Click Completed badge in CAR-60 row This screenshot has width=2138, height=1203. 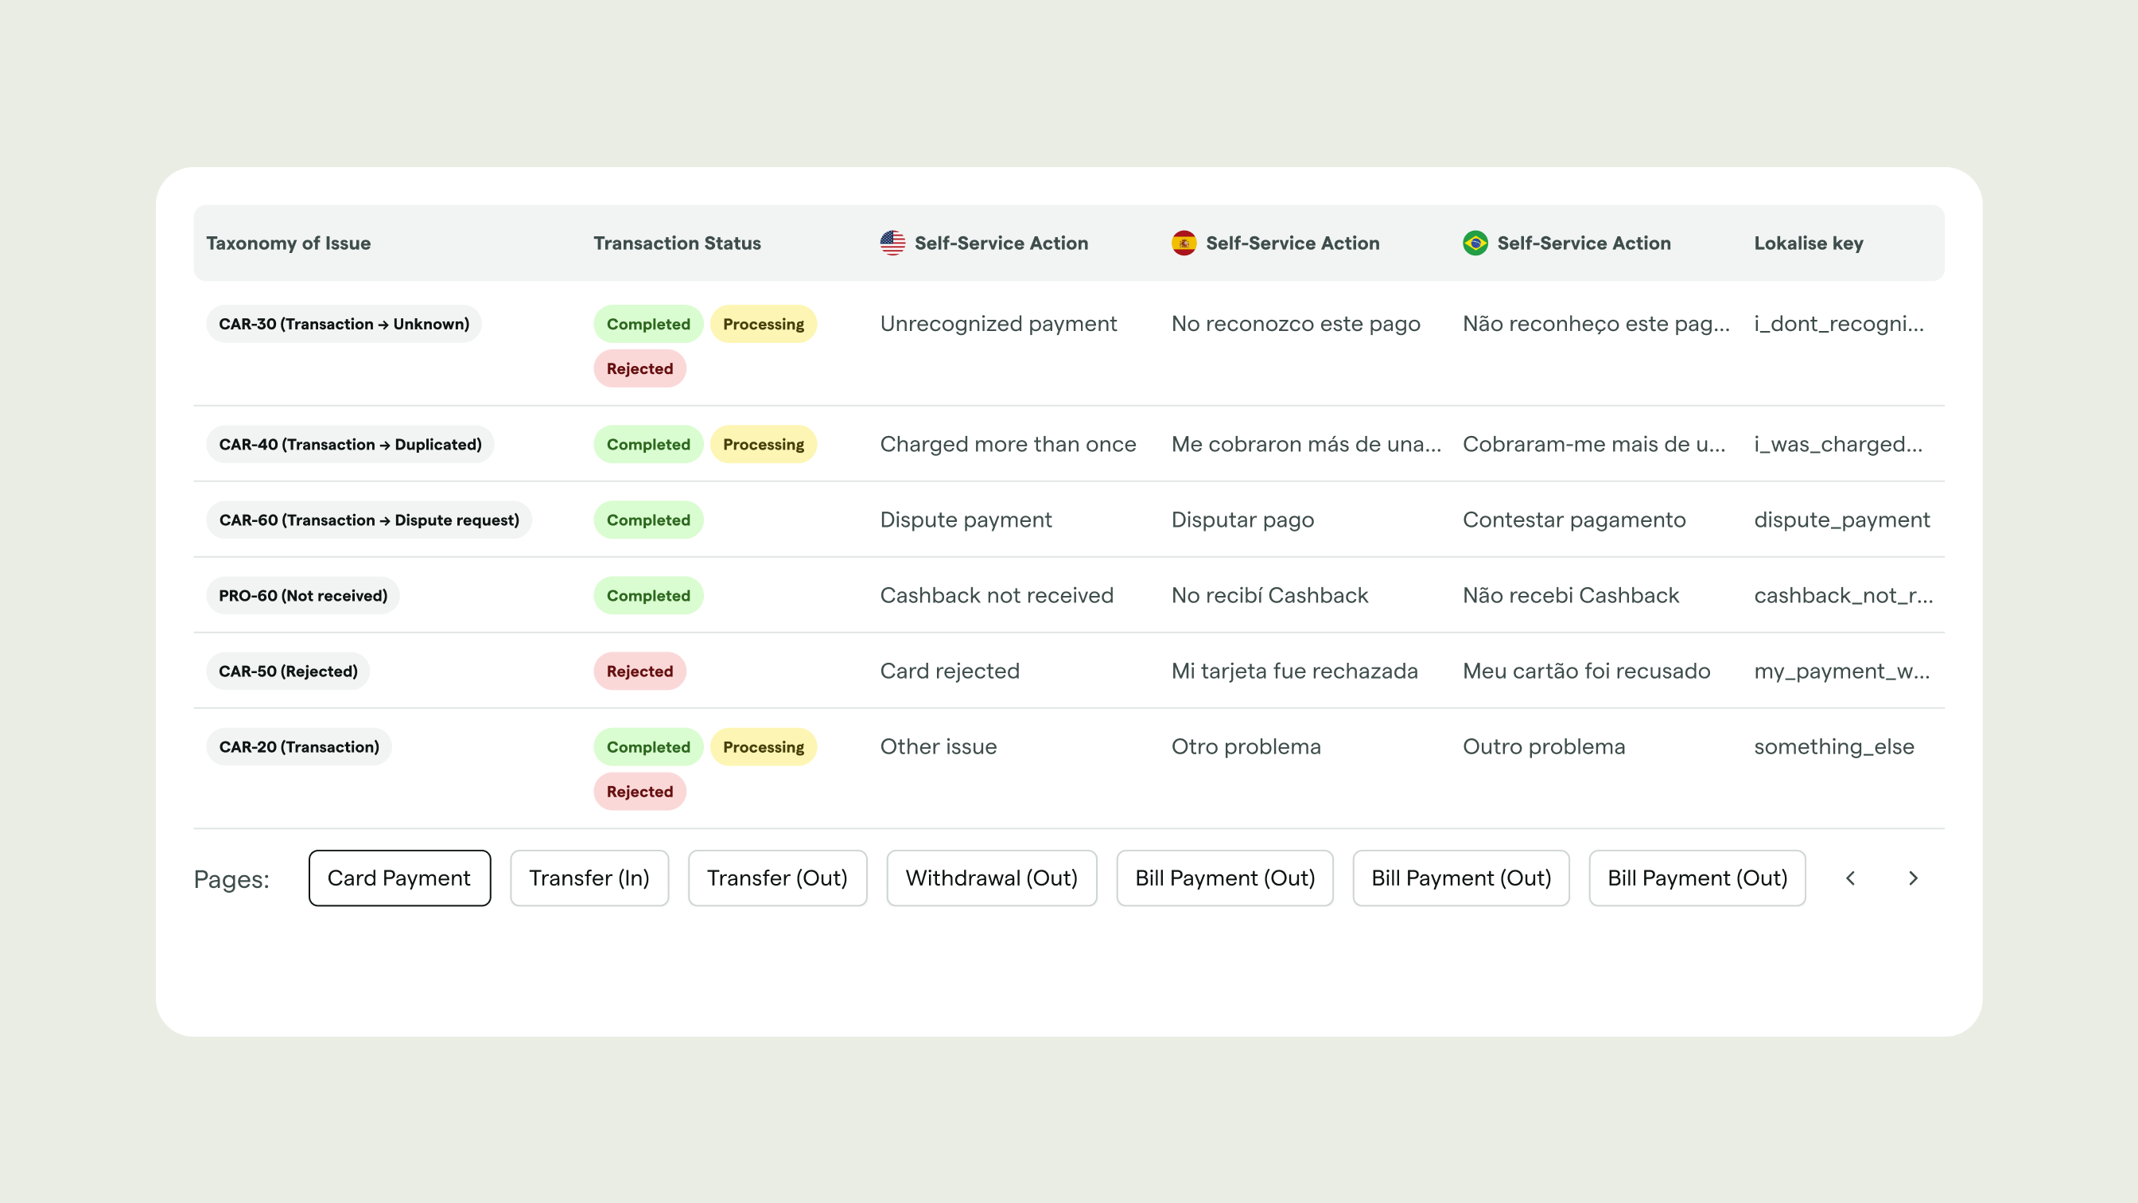(x=647, y=520)
